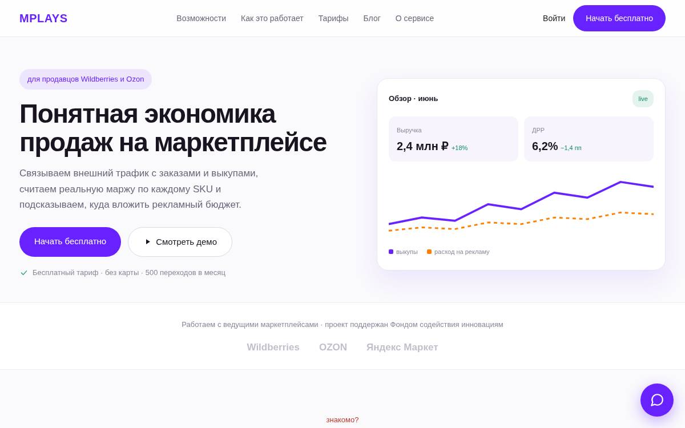685x428 pixels.
Task: Click Войти to sign in
Action: pos(554,18)
